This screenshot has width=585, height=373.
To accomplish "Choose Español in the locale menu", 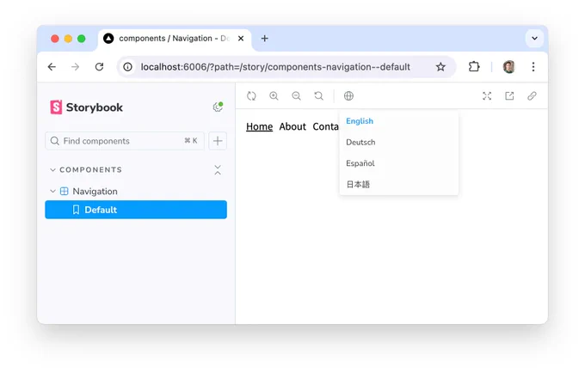I will tap(399, 163).
